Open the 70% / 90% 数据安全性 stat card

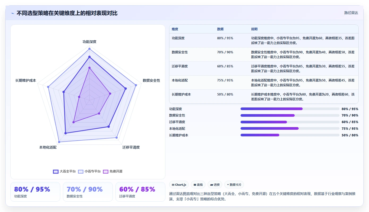tap(88, 192)
